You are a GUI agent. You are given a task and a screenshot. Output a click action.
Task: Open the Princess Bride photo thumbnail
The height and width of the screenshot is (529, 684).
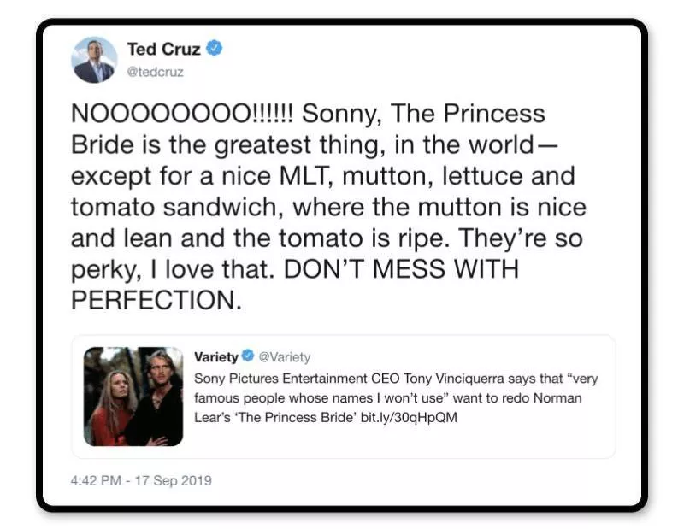point(133,397)
